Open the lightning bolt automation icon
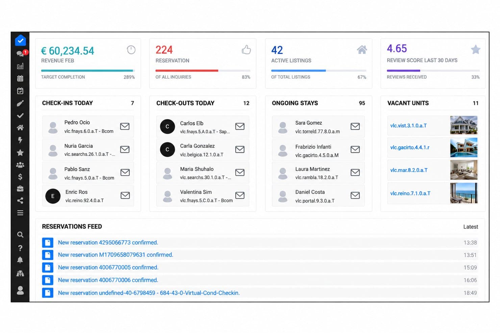This screenshot has height=333, width=500. tap(20, 140)
